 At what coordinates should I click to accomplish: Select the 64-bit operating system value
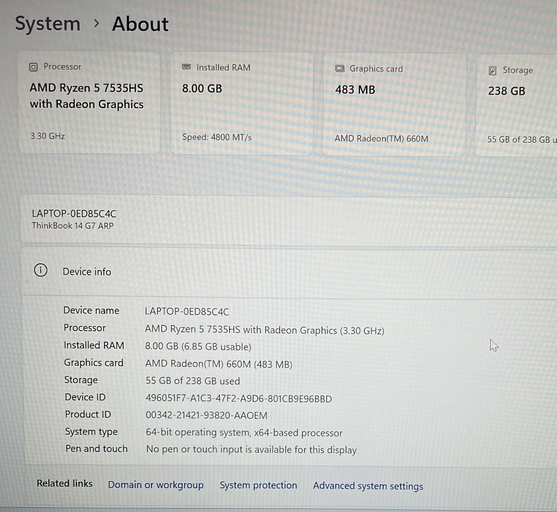pyautogui.click(x=244, y=433)
